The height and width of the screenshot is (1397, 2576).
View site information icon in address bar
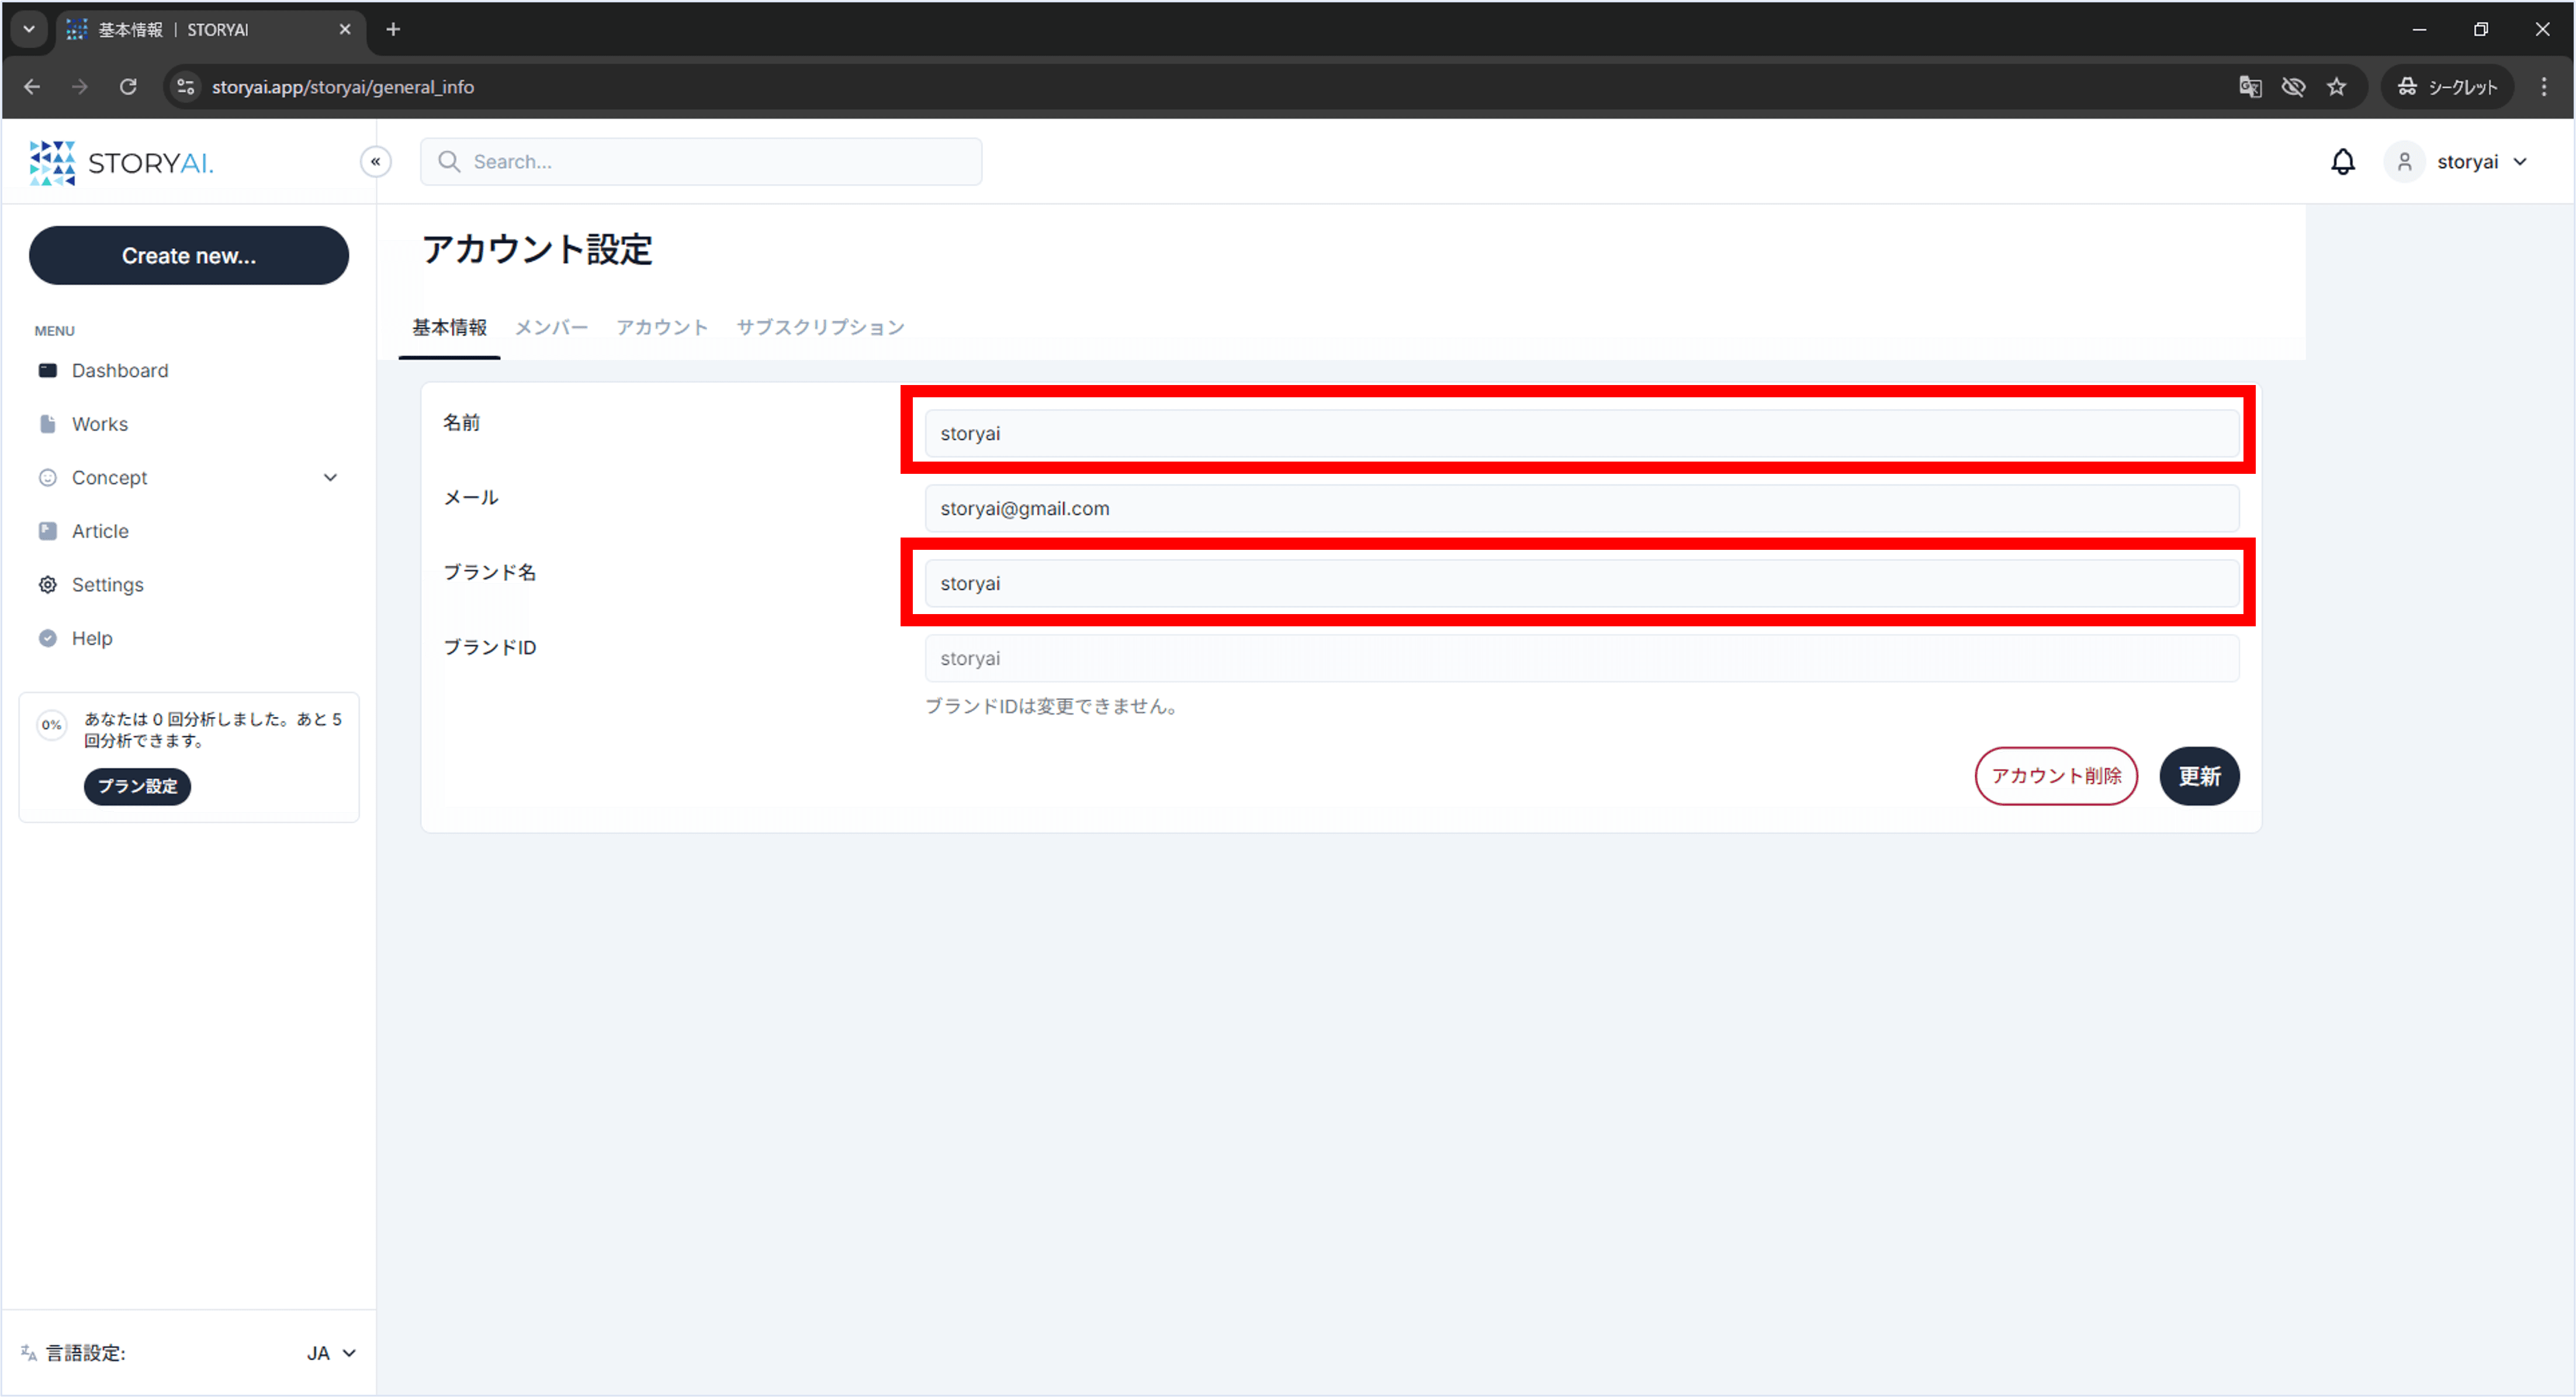(x=186, y=87)
